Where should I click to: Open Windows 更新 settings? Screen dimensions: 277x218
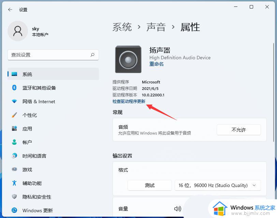click(53, 210)
